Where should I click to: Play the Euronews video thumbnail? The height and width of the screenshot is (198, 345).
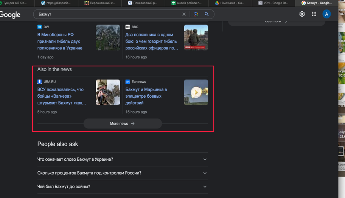[196, 92]
